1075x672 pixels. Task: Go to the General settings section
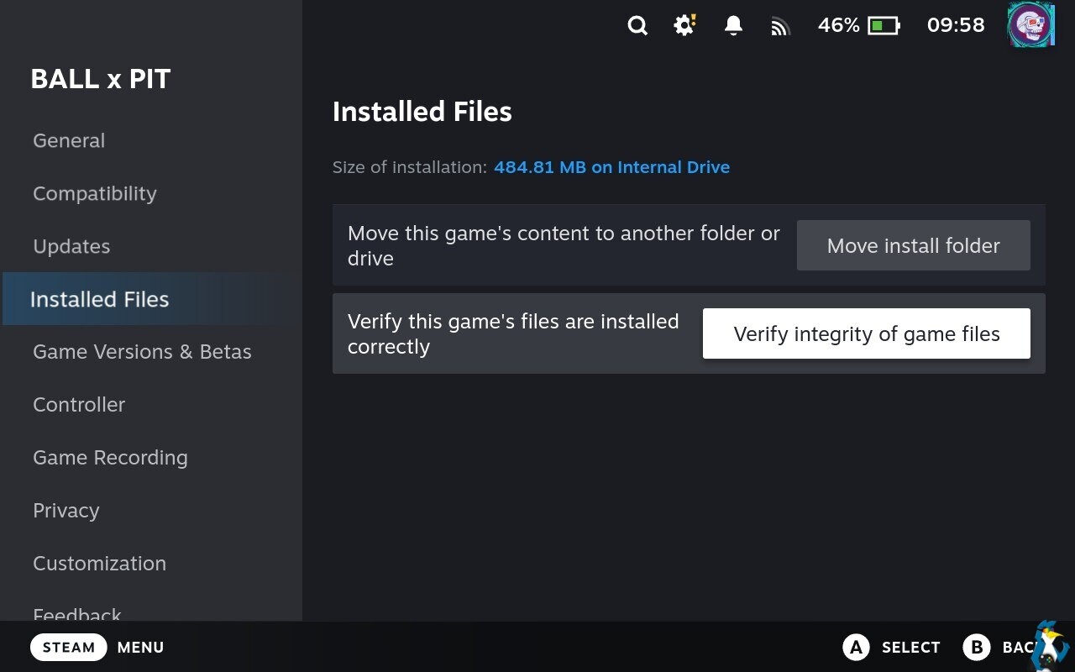coord(151,140)
